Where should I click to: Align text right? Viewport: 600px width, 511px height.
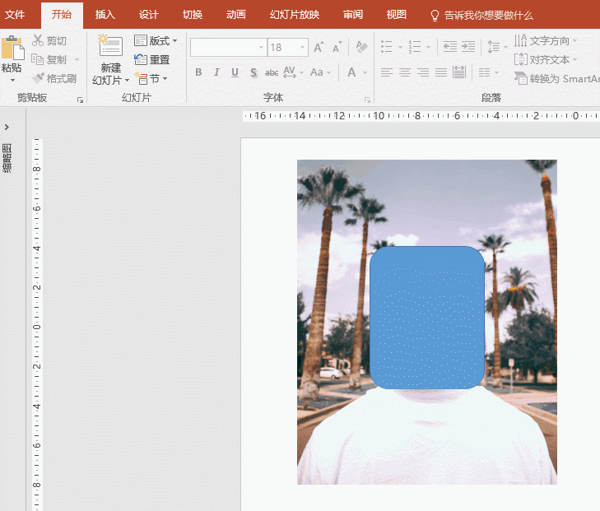coord(423,72)
